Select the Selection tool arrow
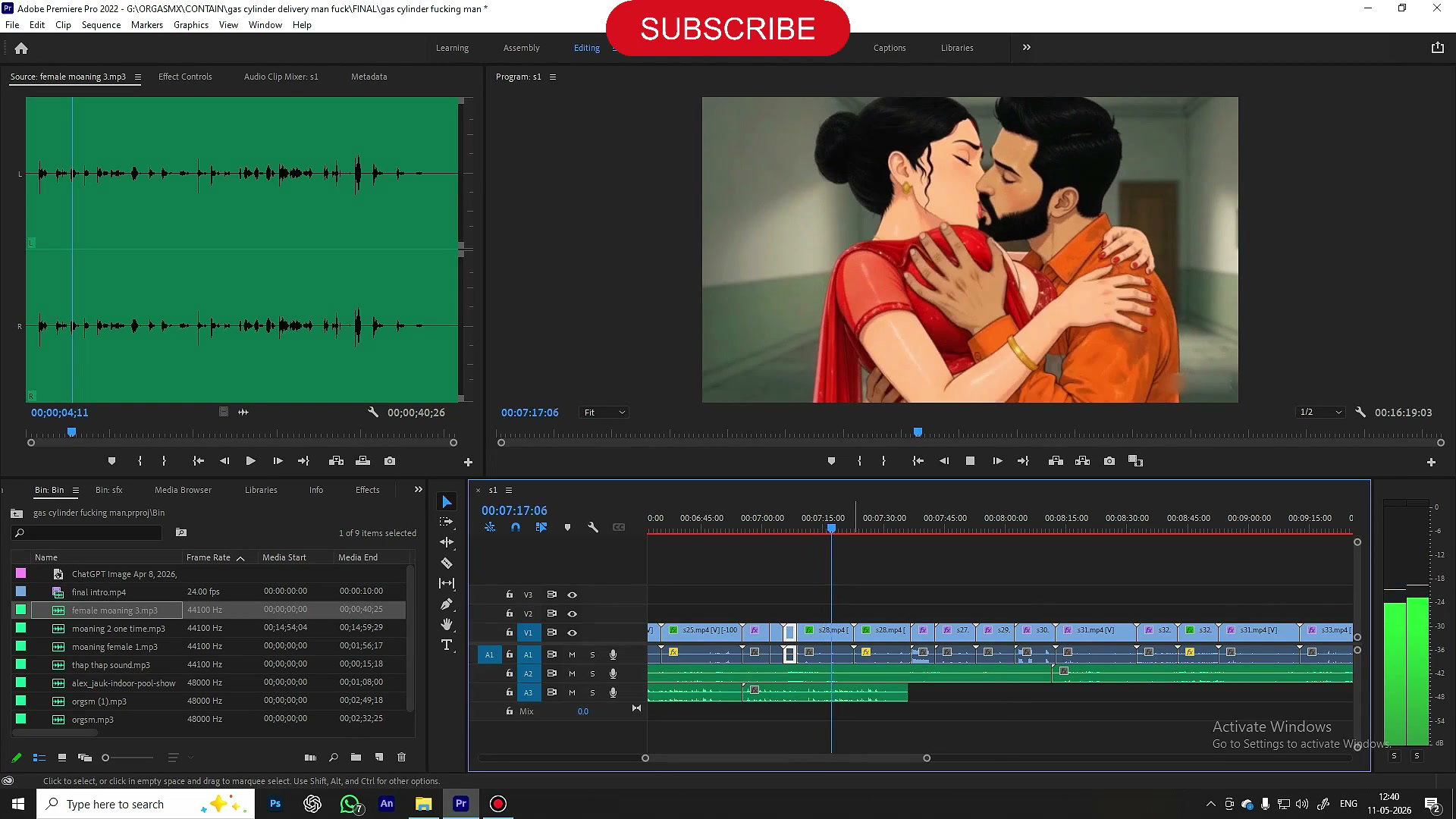The image size is (1456, 819). (x=447, y=502)
